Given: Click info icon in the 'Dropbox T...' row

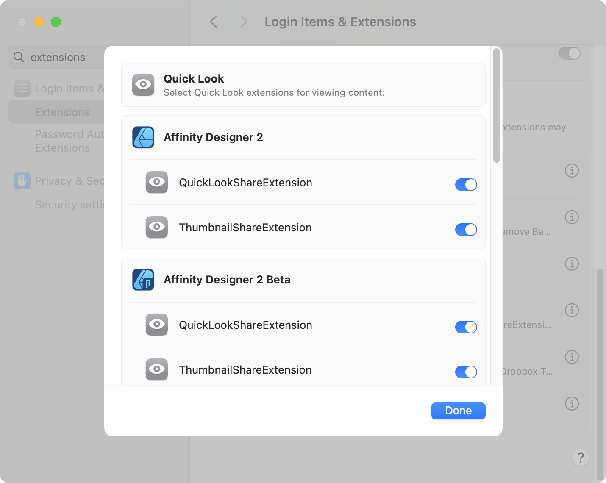Looking at the screenshot, I should (572, 357).
